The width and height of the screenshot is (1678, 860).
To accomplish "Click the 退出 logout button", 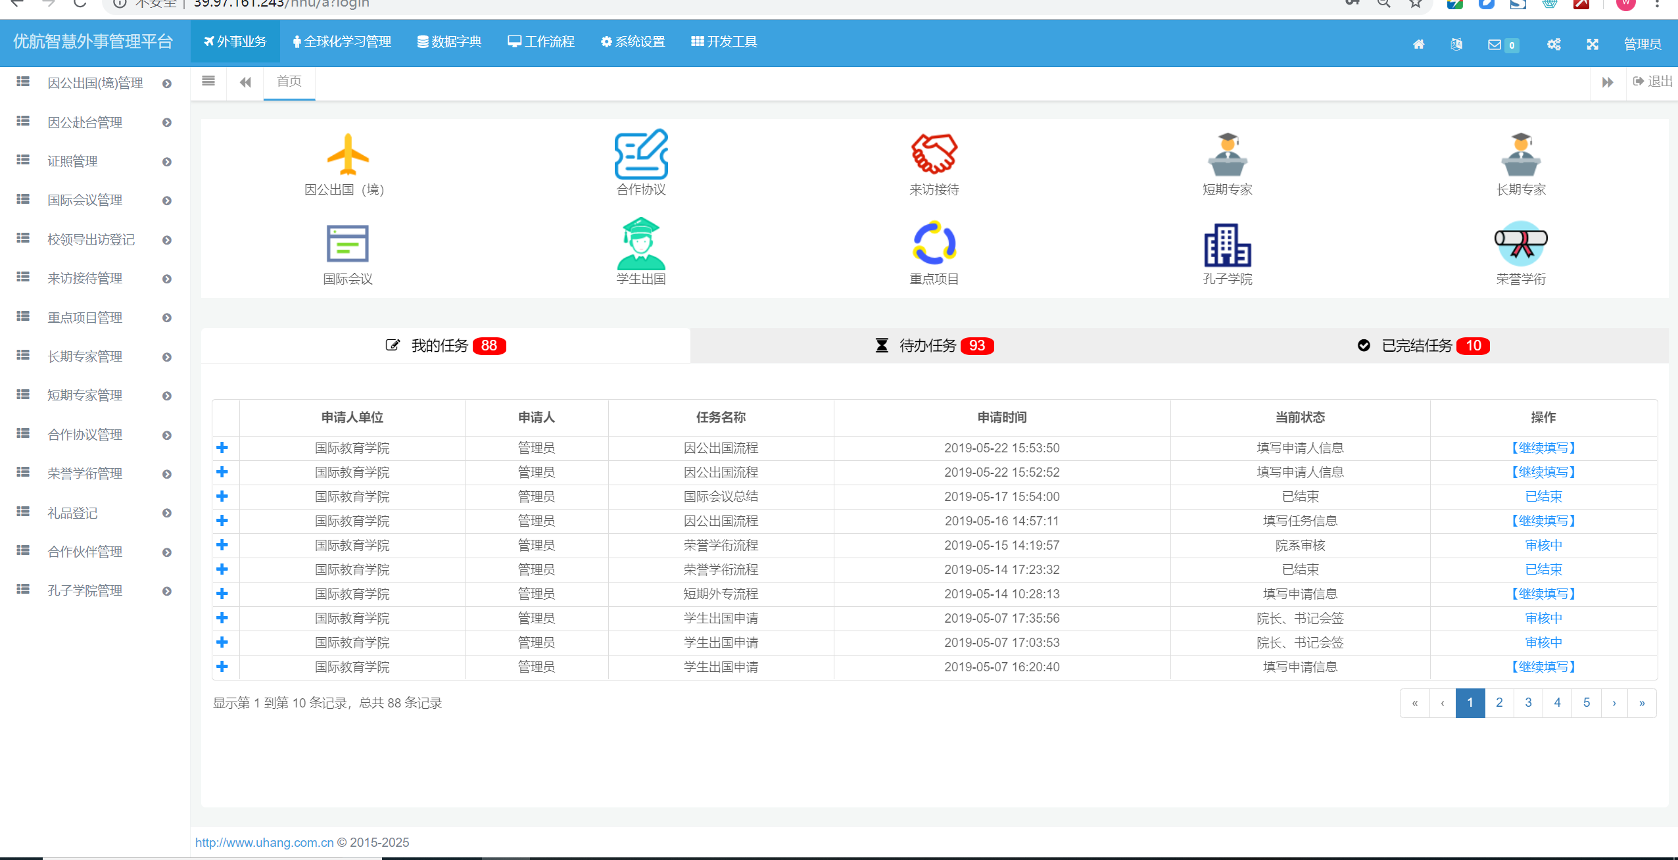I will click(1653, 82).
